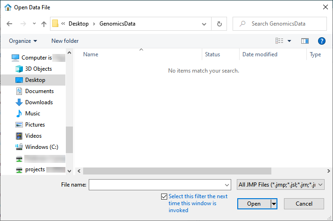Screen dimensions: 333x221
Task: Open the Organize dropdown menu
Action: 23,41
